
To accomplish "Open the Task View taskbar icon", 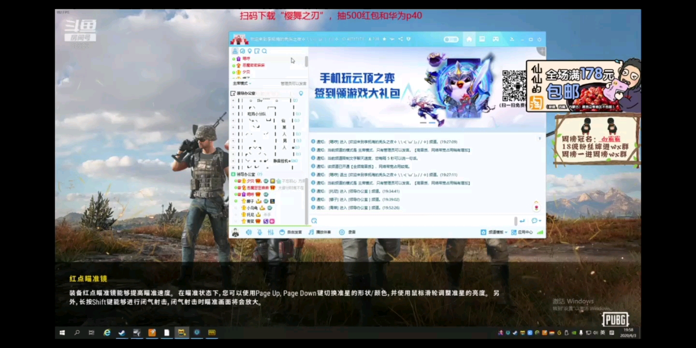I will 91,333.
